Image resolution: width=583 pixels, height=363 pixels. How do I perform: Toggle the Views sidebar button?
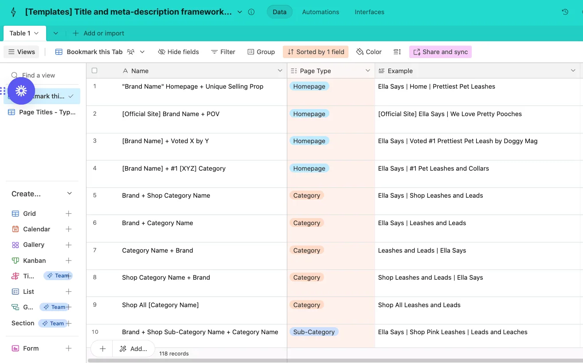tap(21, 52)
